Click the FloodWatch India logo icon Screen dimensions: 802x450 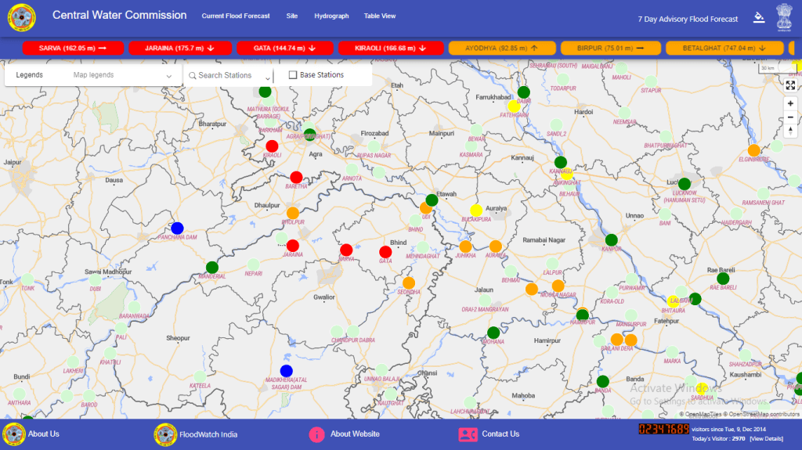point(164,434)
